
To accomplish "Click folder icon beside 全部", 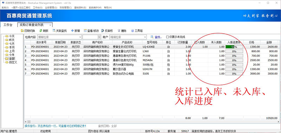I will coord(7,59).
